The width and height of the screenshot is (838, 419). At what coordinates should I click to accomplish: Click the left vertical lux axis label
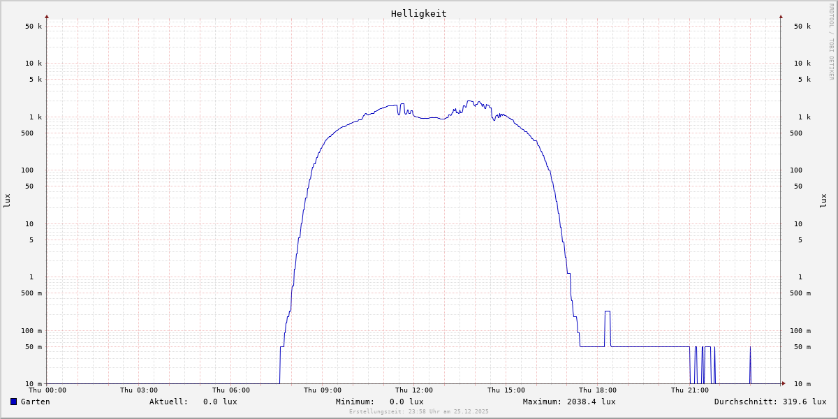click(x=7, y=200)
